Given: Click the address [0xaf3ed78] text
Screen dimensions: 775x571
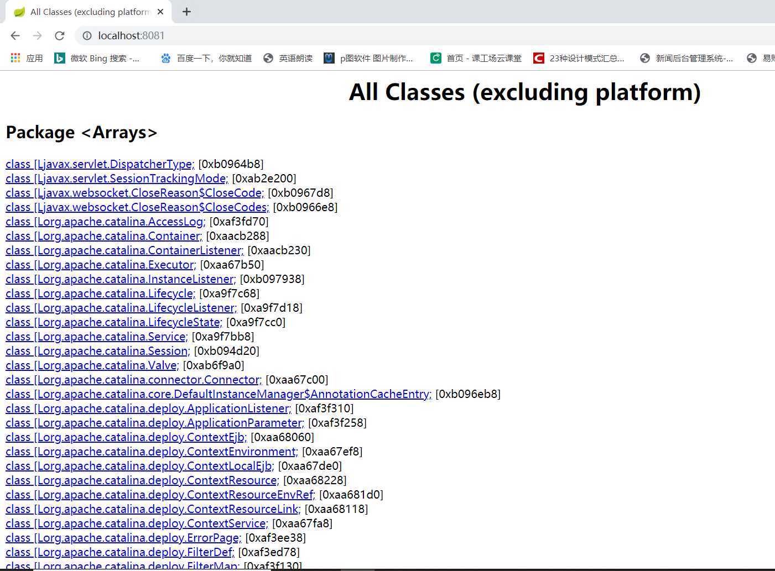Looking at the screenshot, I should click(269, 552).
